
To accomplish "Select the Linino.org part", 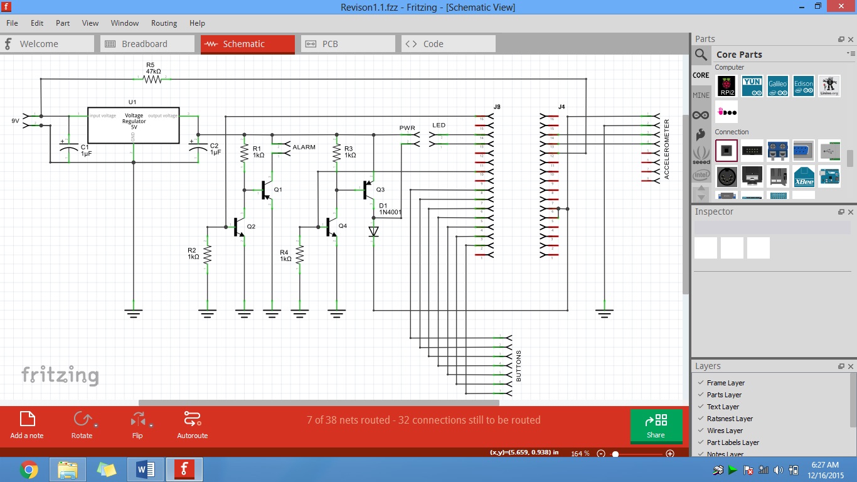I will [x=829, y=86].
